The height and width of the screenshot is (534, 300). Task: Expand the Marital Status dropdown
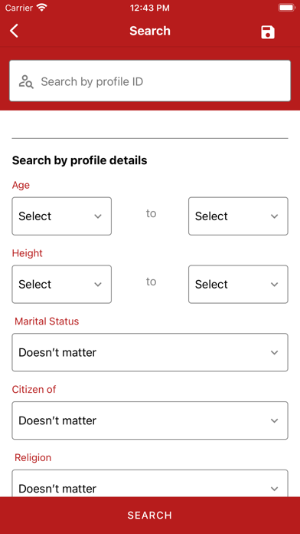point(150,352)
